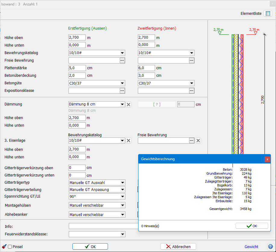The image size is (276, 252).
Task: Open Freie Bewehrung browse button for Erstfertigung
Action: (x=122, y=60)
